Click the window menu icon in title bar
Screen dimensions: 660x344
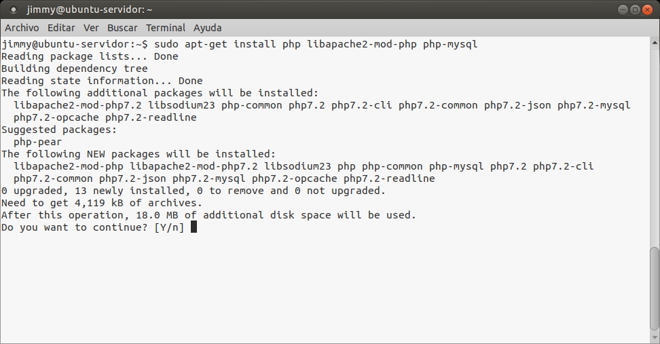pyautogui.click(x=13, y=9)
